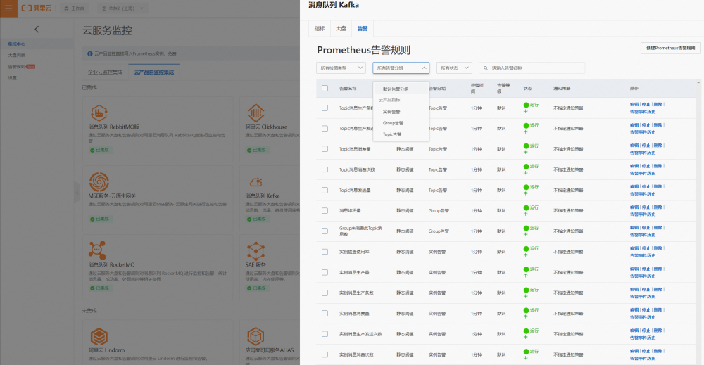Switch to the 企业云监控集成 tab in the background page
This screenshot has height=365, width=704.
(x=105, y=72)
